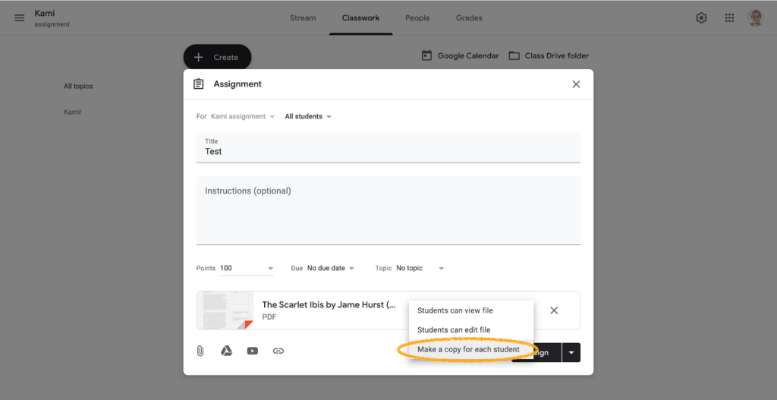This screenshot has width=777, height=400.
Task: Open class settings gear icon
Action: (701, 18)
